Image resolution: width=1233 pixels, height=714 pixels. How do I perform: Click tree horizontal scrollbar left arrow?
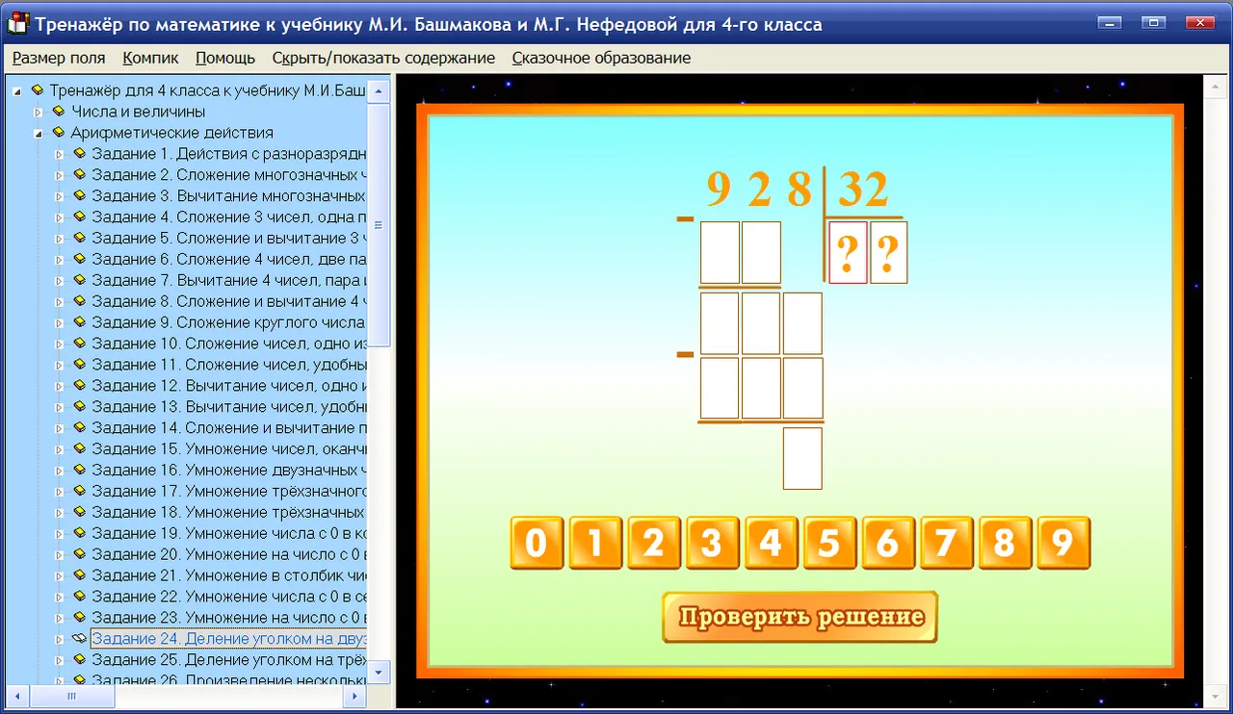(x=18, y=695)
